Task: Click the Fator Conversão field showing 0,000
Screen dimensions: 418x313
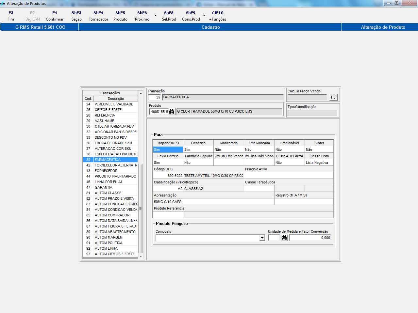Action: coord(310,238)
